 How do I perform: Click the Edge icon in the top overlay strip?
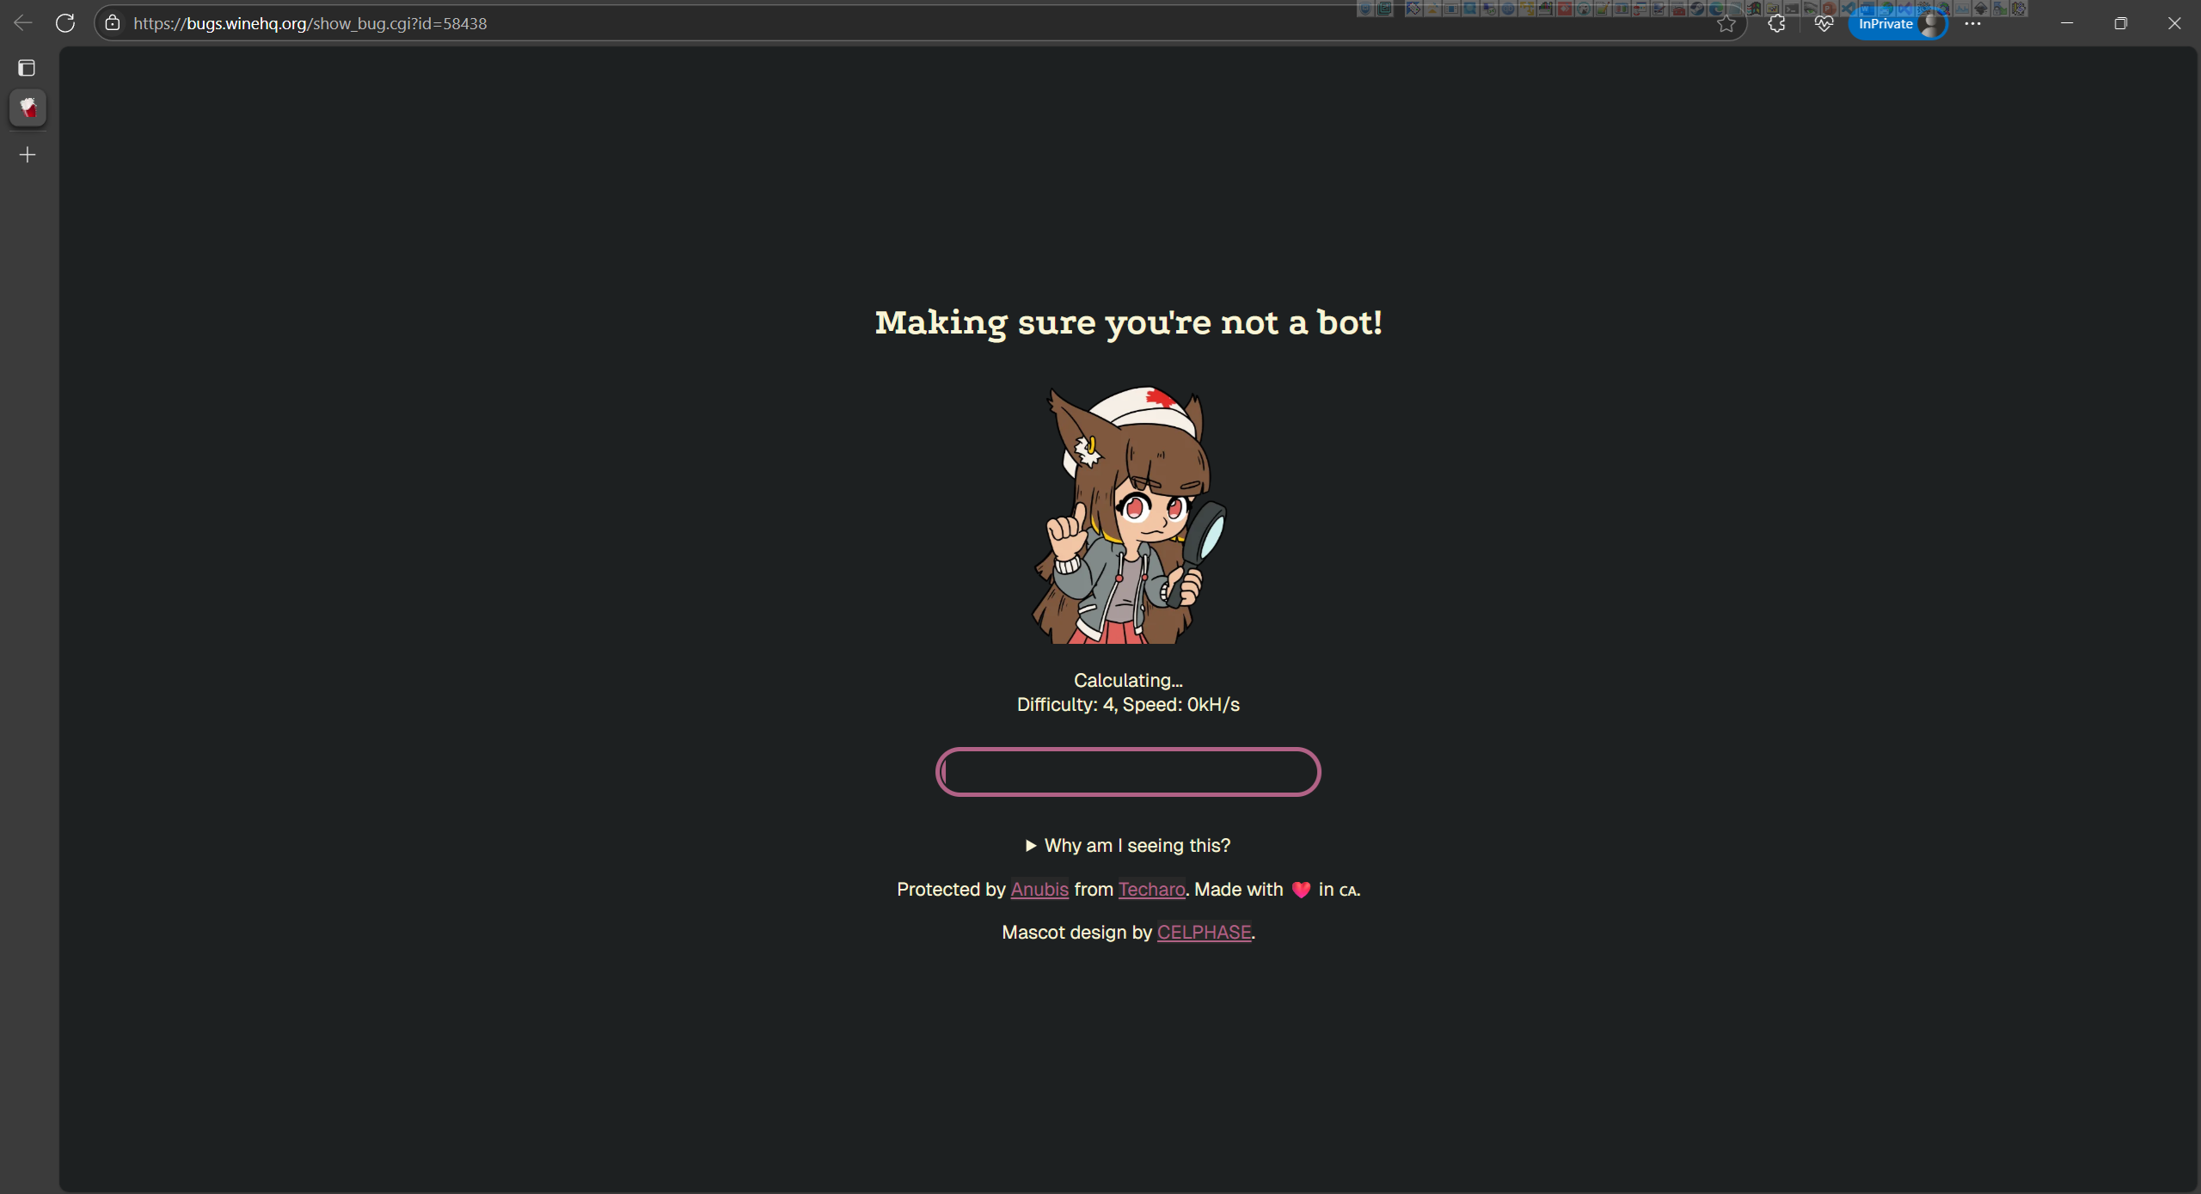[1716, 9]
